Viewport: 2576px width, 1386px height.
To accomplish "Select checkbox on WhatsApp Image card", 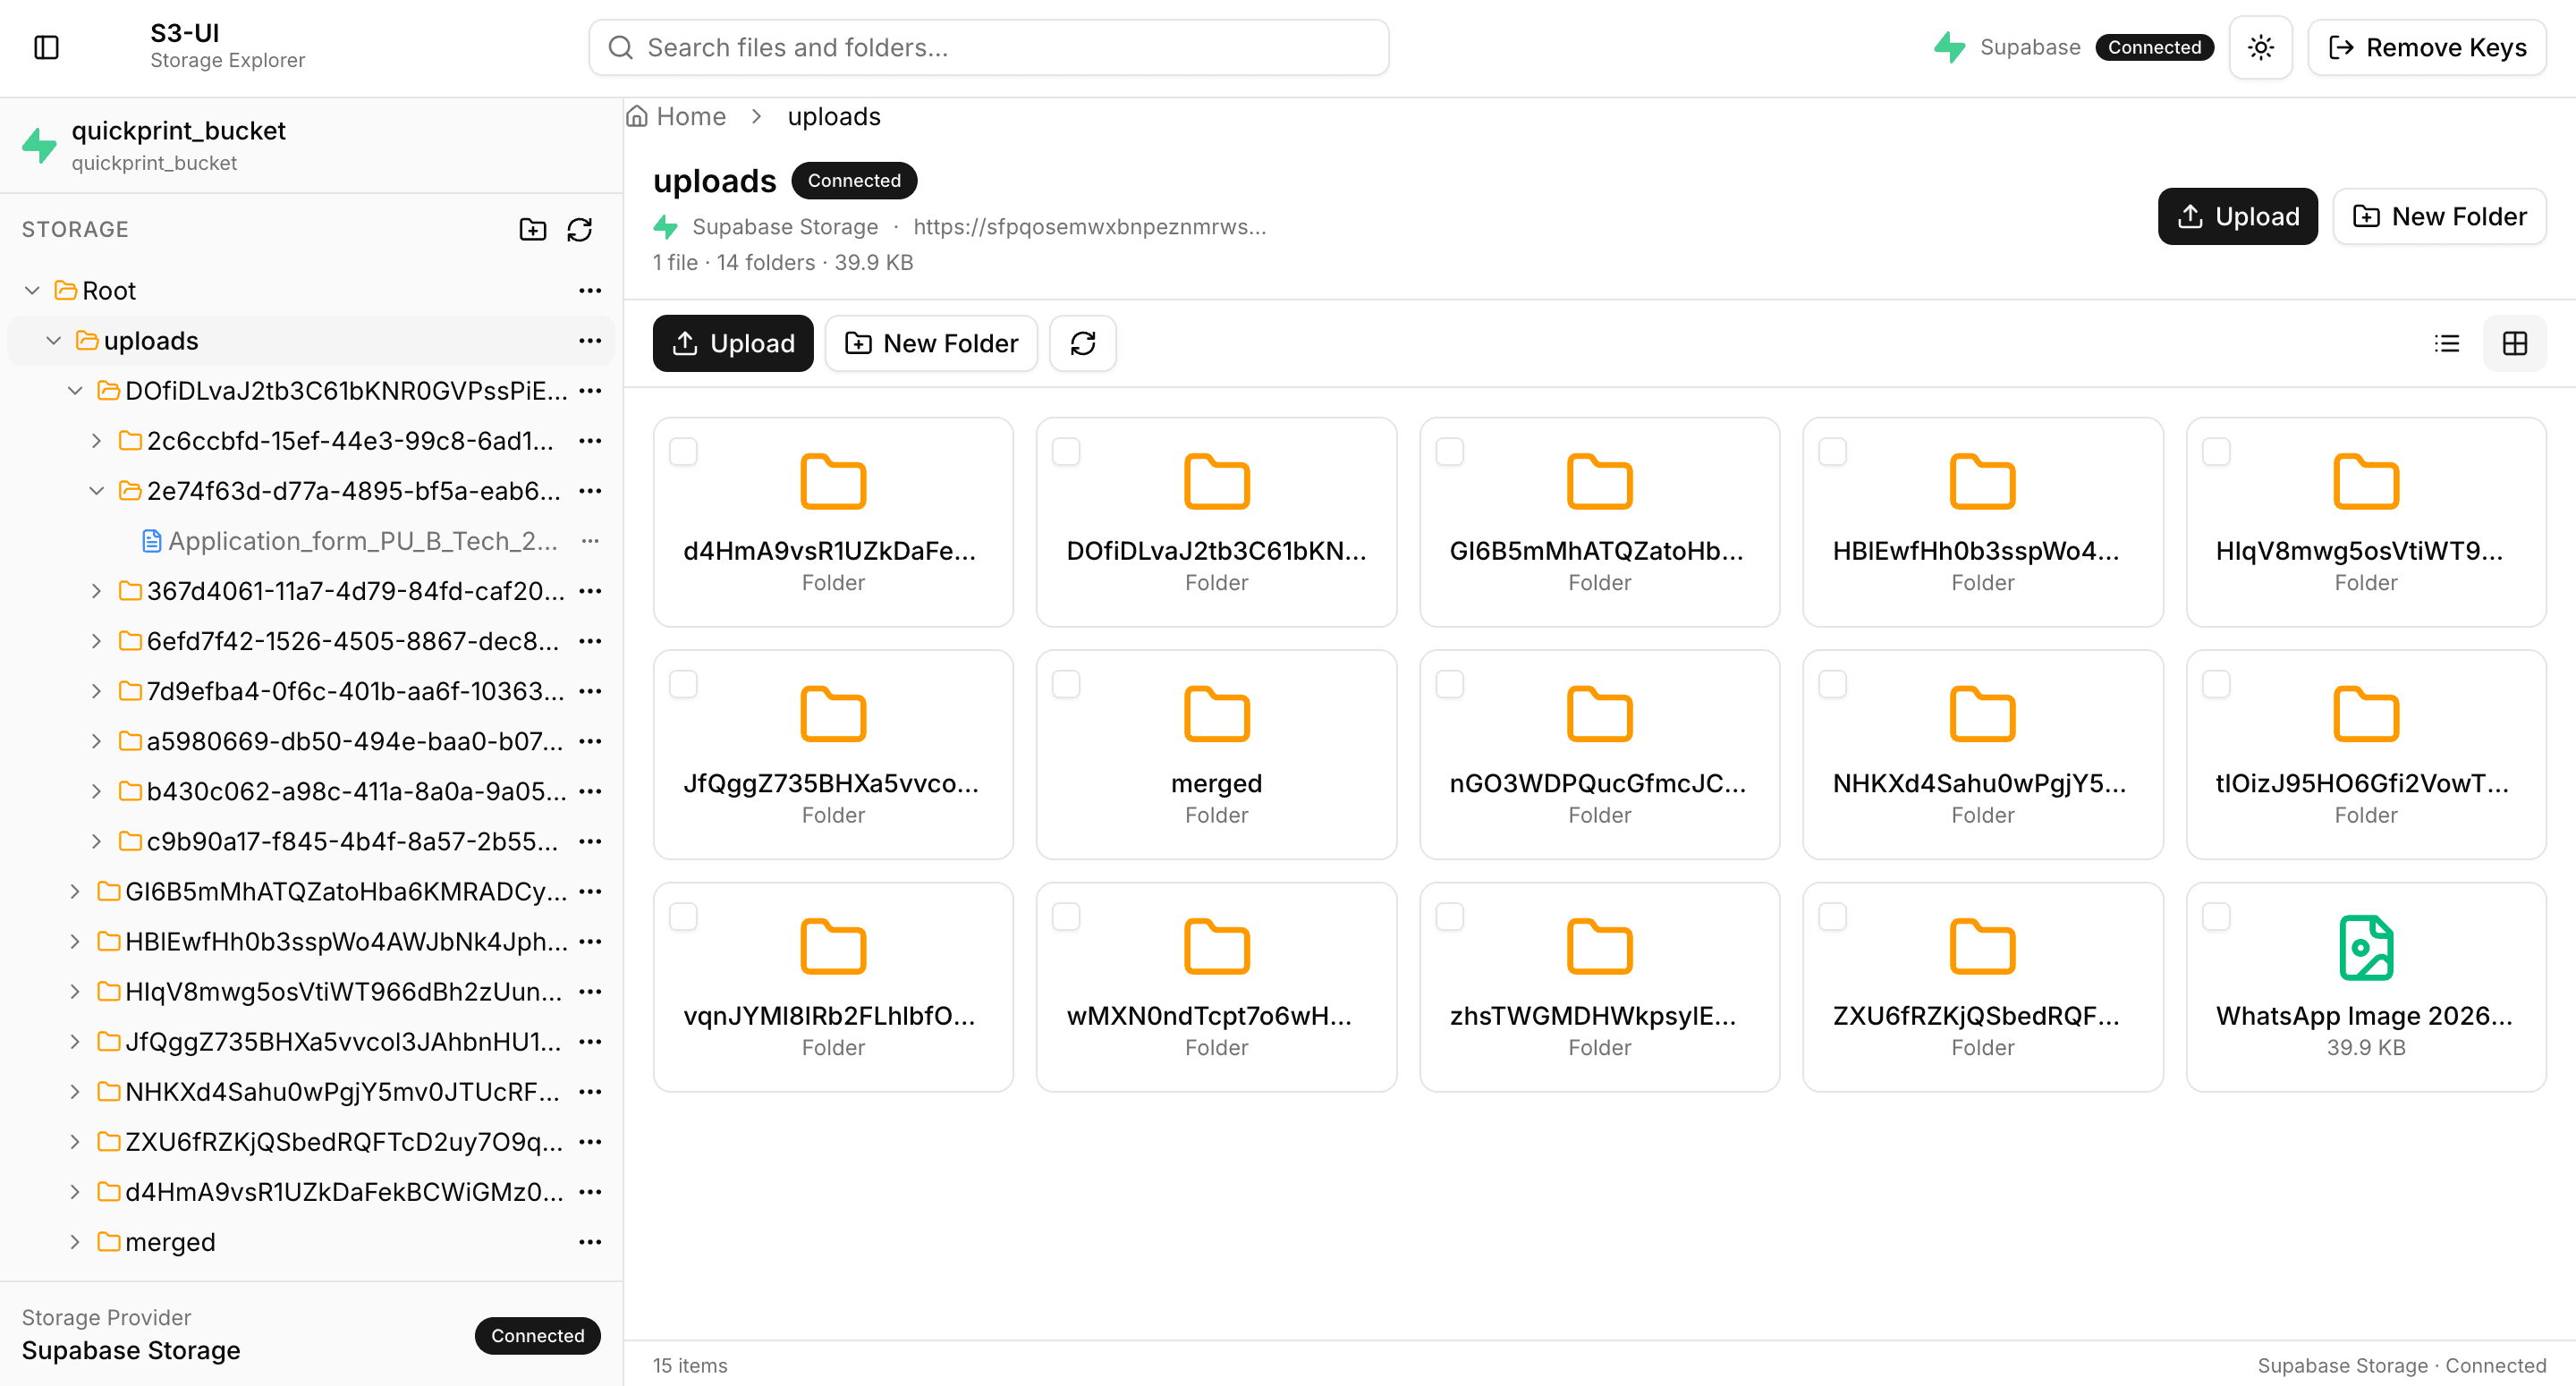I will click(2216, 916).
